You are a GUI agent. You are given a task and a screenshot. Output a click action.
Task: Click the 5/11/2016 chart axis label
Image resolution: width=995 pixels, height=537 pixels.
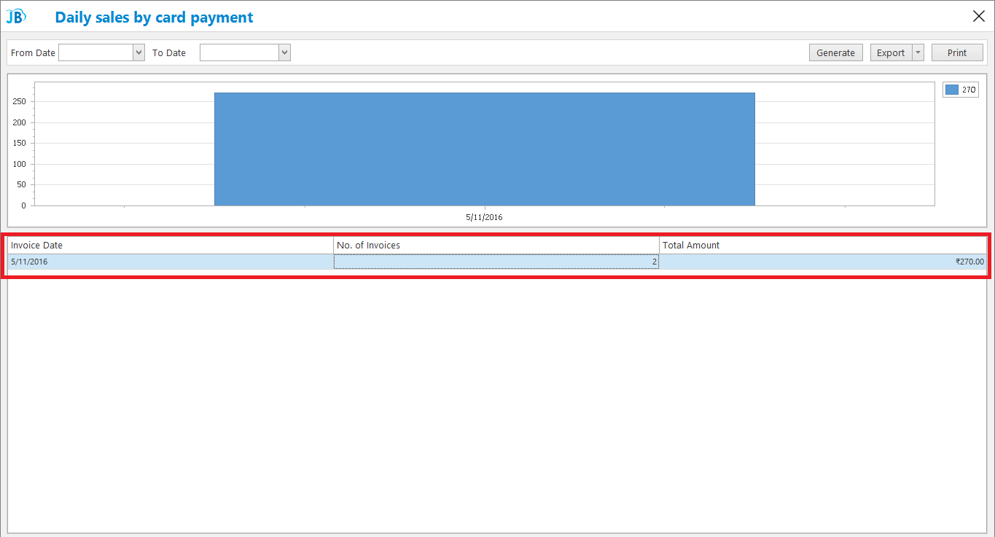pyautogui.click(x=485, y=217)
